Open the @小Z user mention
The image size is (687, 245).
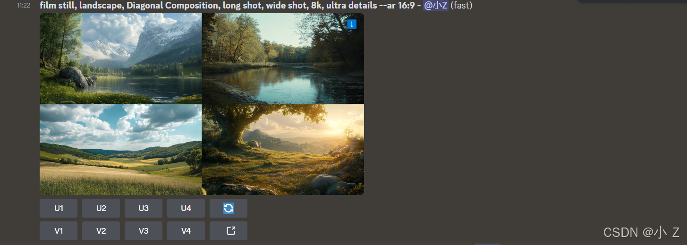tap(436, 6)
